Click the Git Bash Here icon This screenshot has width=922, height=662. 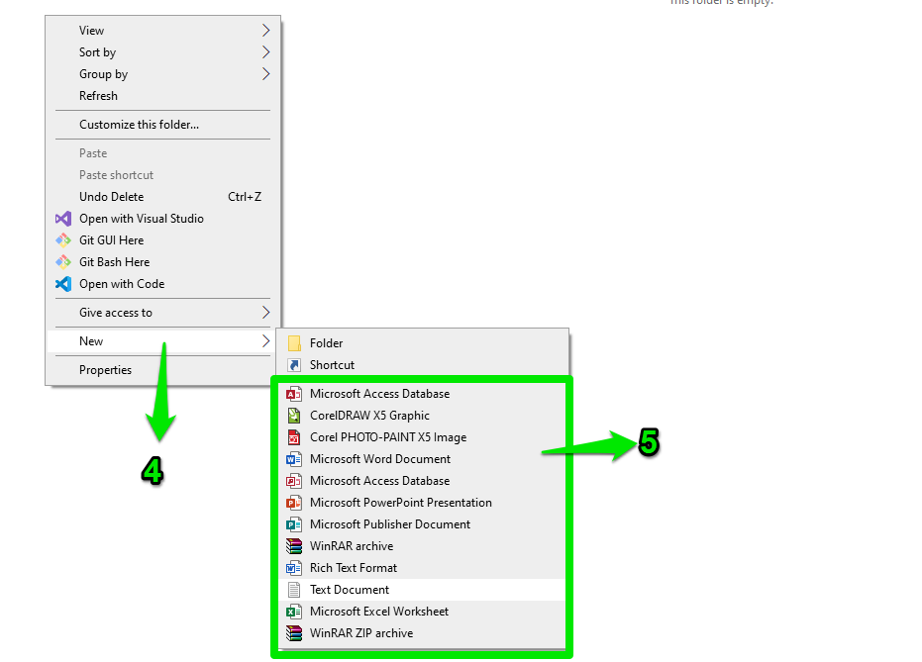63,262
